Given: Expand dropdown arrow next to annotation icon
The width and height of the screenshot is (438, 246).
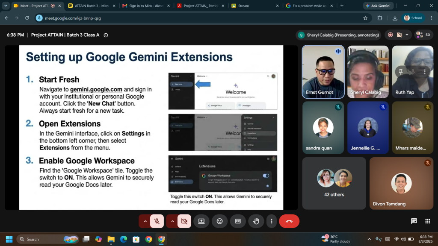Looking at the screenshot, I should pyautogui.click(x=407, y=35).
